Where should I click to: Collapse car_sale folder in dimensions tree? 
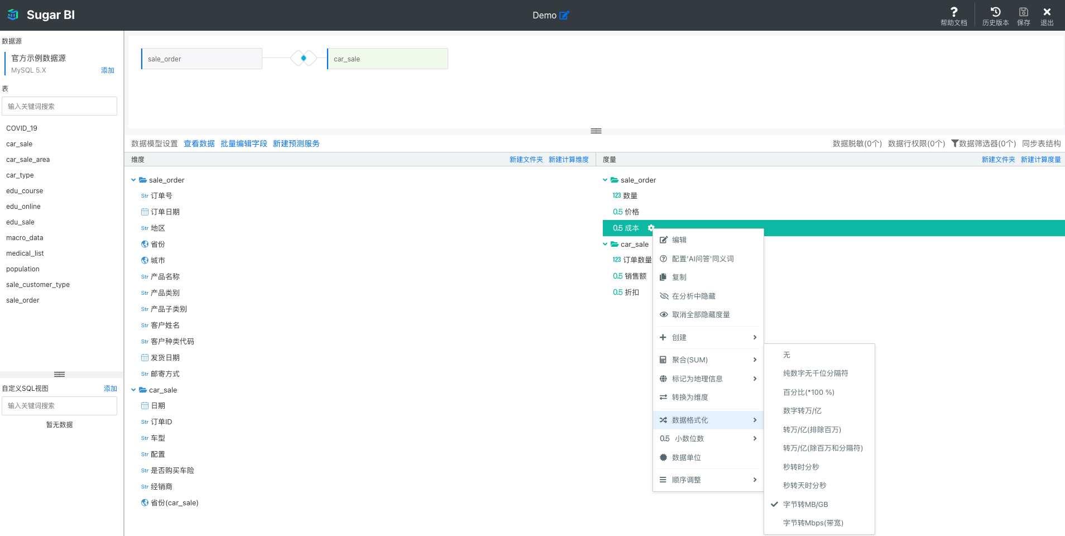click(x=133, y=390)
